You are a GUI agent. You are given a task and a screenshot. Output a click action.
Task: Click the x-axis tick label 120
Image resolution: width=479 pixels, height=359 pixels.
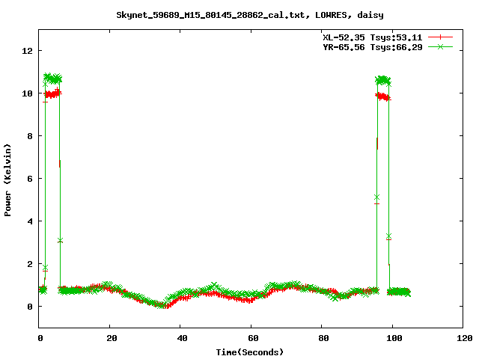click(x=465, y=338)
